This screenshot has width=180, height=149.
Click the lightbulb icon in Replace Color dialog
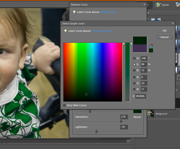(74, 12)
